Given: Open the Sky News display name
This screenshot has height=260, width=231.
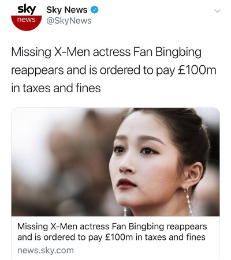Looking at the screenshot, I should tap(67, 10).
